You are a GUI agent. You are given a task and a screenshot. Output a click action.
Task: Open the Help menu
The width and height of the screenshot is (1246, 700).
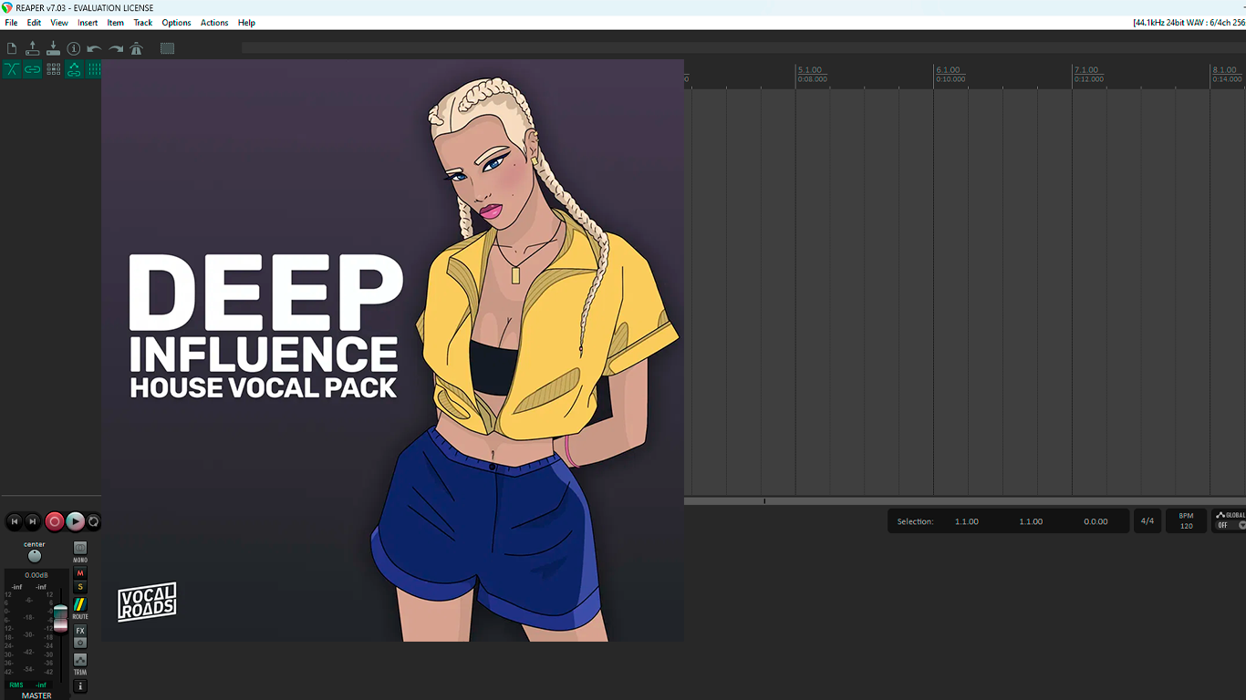[246, 23]
